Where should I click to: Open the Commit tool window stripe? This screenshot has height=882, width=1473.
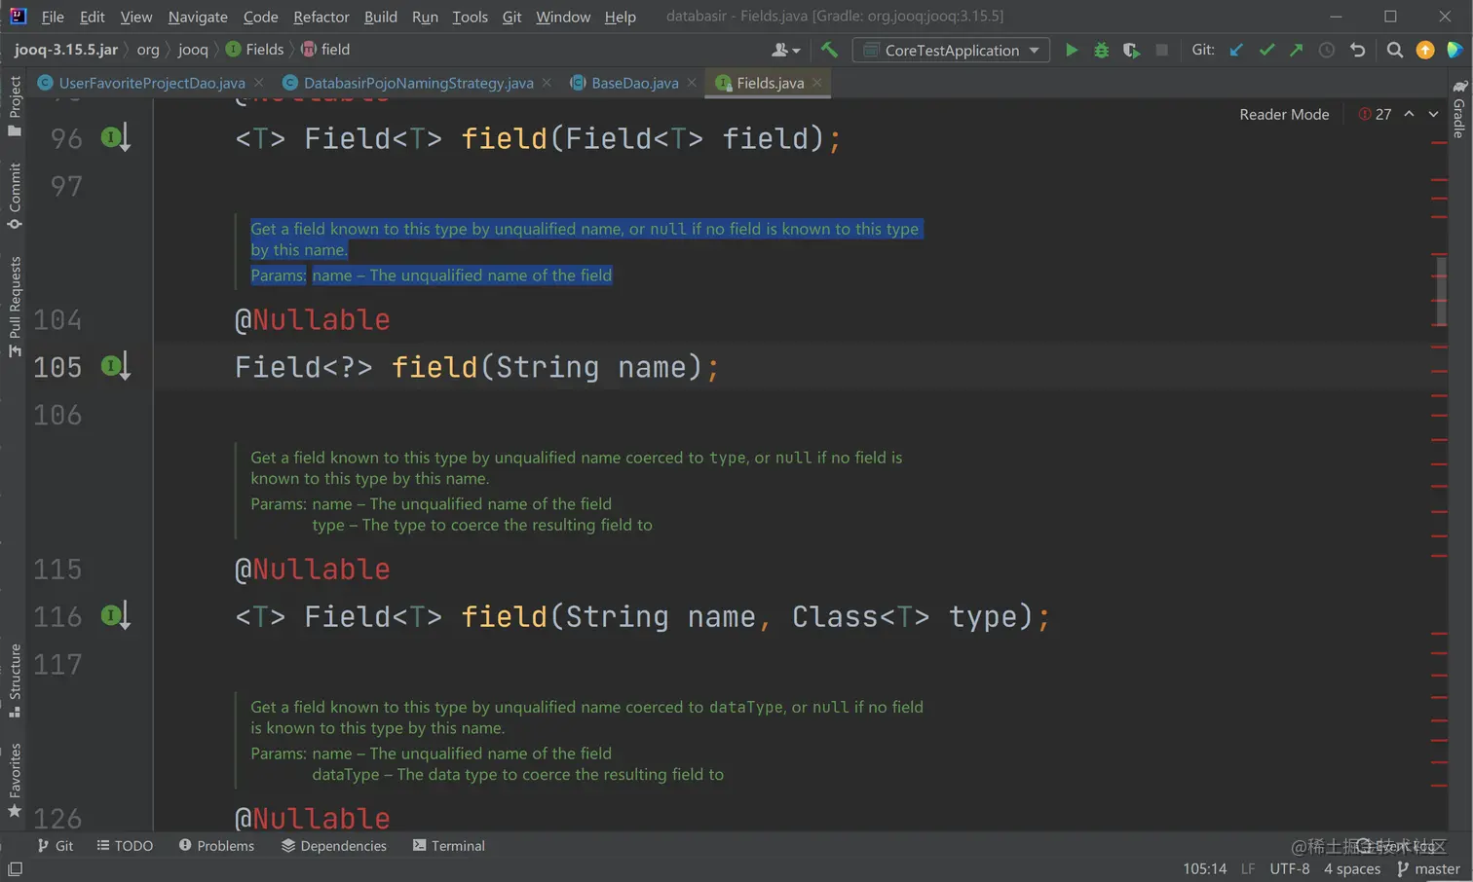(x=15, y=196)
